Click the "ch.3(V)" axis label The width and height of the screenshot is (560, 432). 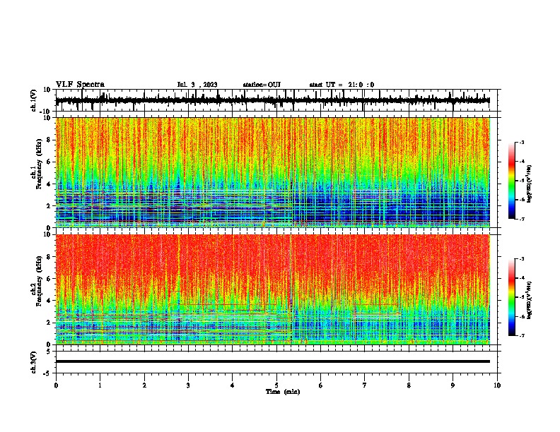(x=34, y=362)
